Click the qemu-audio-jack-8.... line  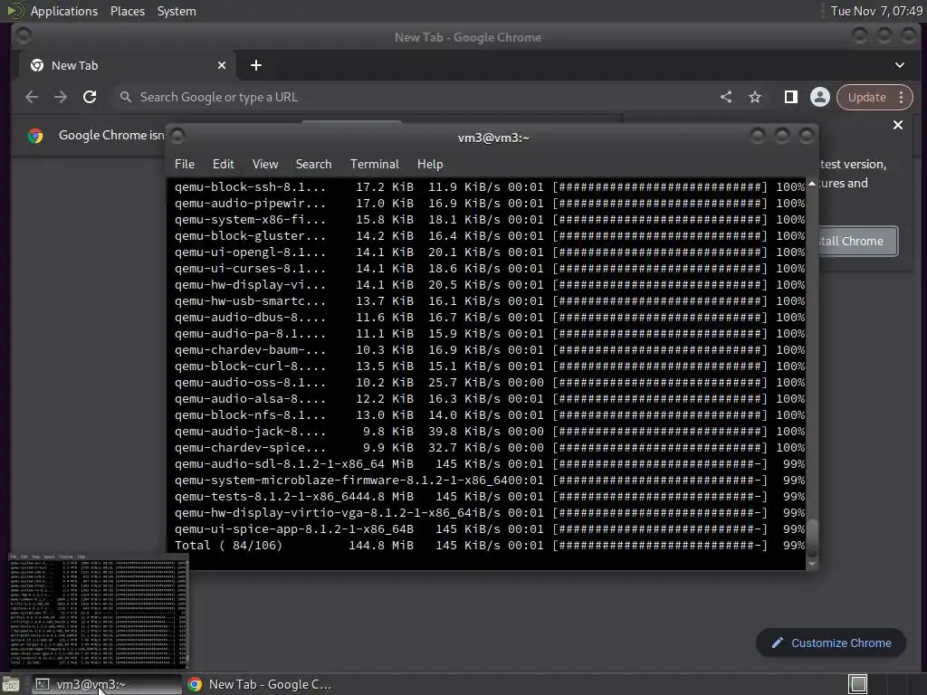click(490, 432)
